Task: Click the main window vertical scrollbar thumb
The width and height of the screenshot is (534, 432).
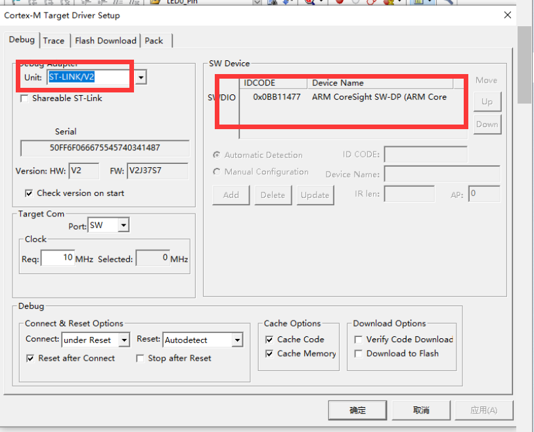Action: coord(525,65)
